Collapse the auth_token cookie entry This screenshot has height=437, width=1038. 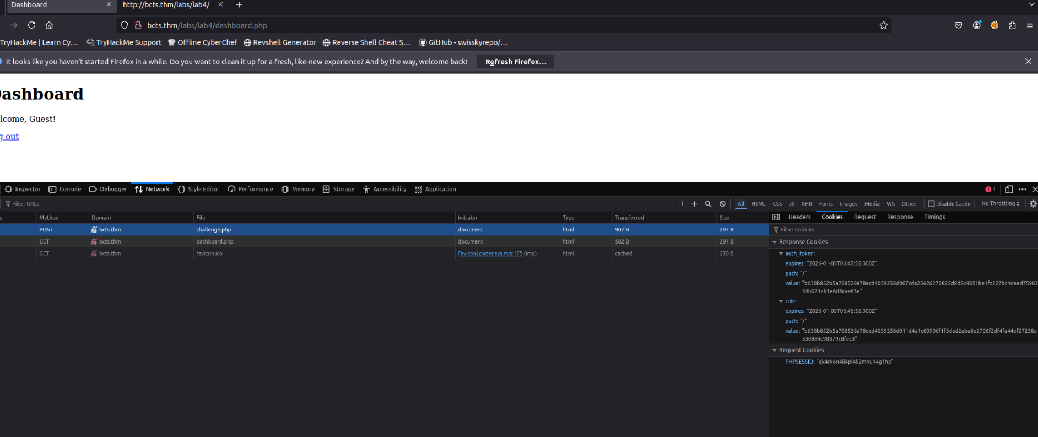click(x=781, y=253)
